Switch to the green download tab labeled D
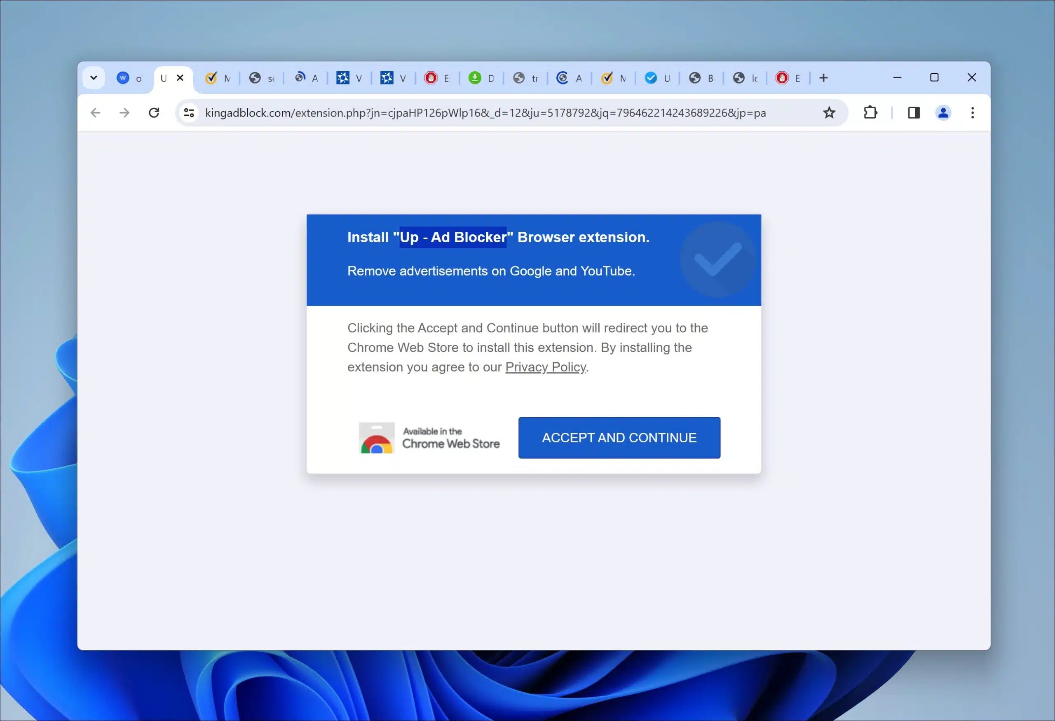Screen dimensions: 1055x721 pyautogui.click(x=481, y=78)
